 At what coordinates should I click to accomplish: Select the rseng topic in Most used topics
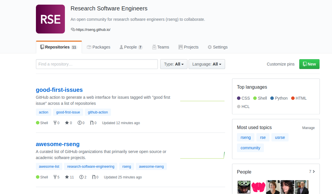[x=246, y=137]
